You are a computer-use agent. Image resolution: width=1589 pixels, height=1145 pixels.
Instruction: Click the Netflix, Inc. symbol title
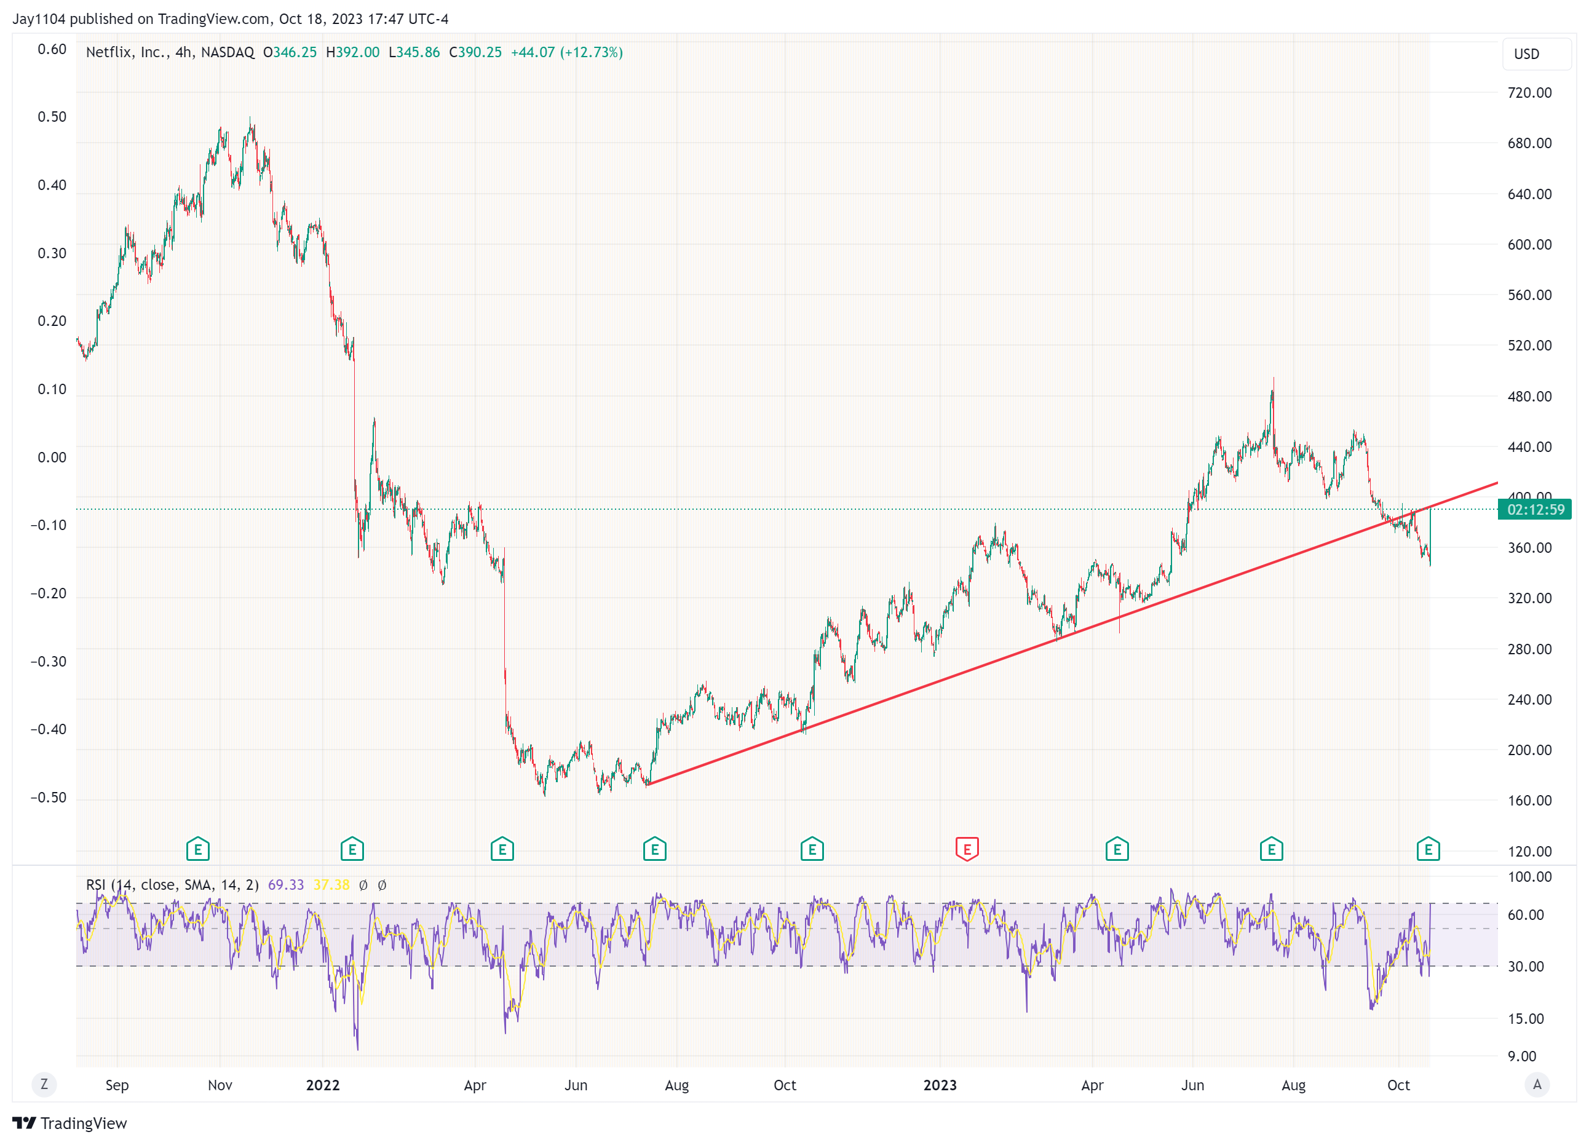click(126, 52)
